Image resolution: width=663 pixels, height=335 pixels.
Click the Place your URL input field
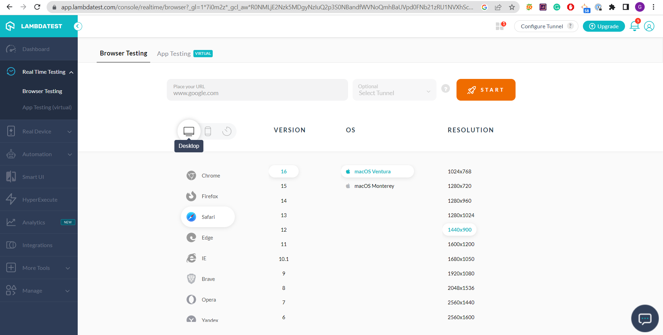point(257,90)
